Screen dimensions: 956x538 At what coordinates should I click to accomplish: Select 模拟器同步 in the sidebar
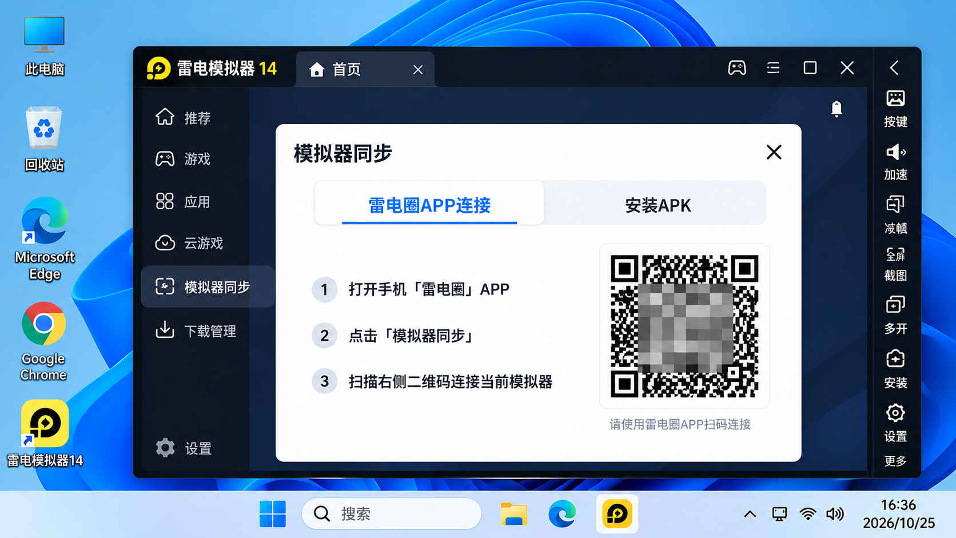(207, 286)
